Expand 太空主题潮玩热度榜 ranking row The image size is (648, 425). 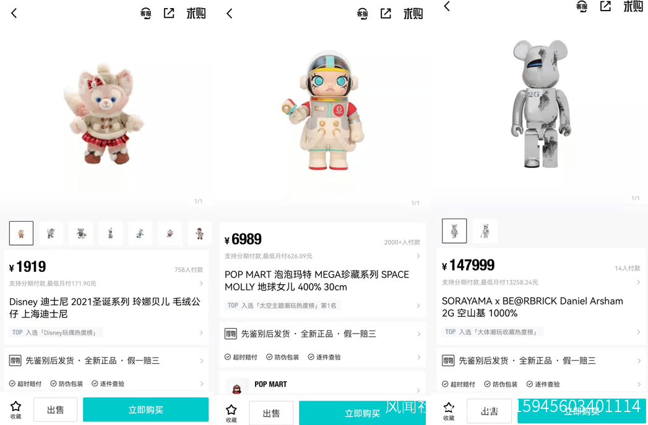tap(322, 305)
